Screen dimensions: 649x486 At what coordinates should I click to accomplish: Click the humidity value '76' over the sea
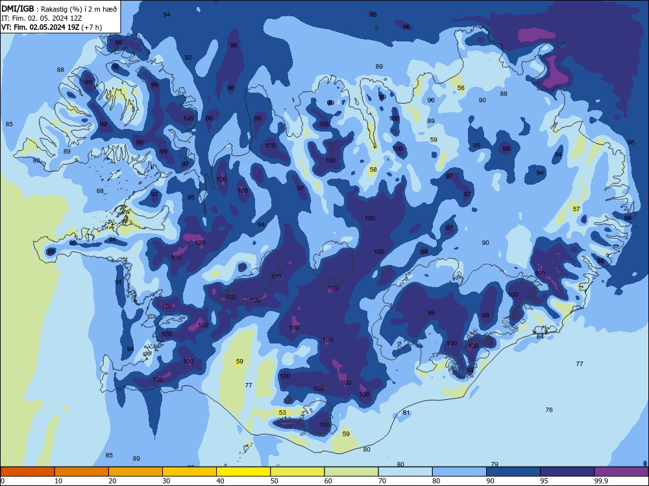click(549, 410)
